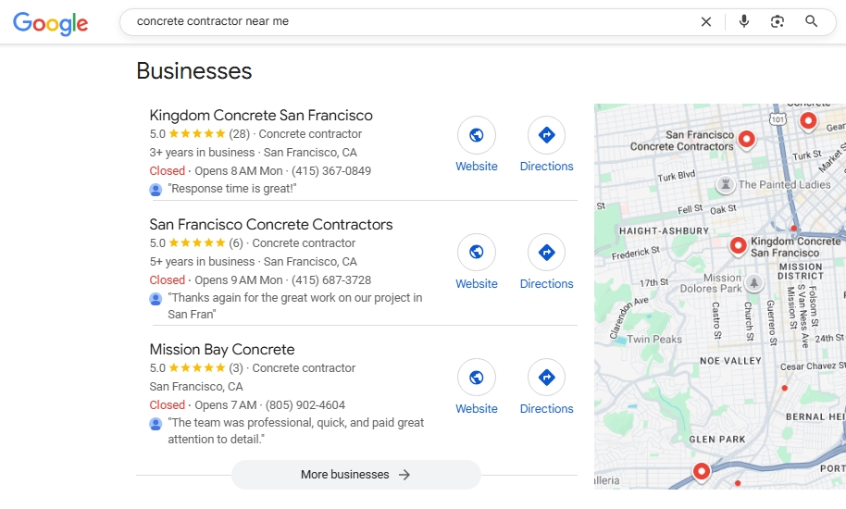Click Directions label for Mission Bay Concrete
Viewport: 846px width, 509px height.
[x=546, y=409]
